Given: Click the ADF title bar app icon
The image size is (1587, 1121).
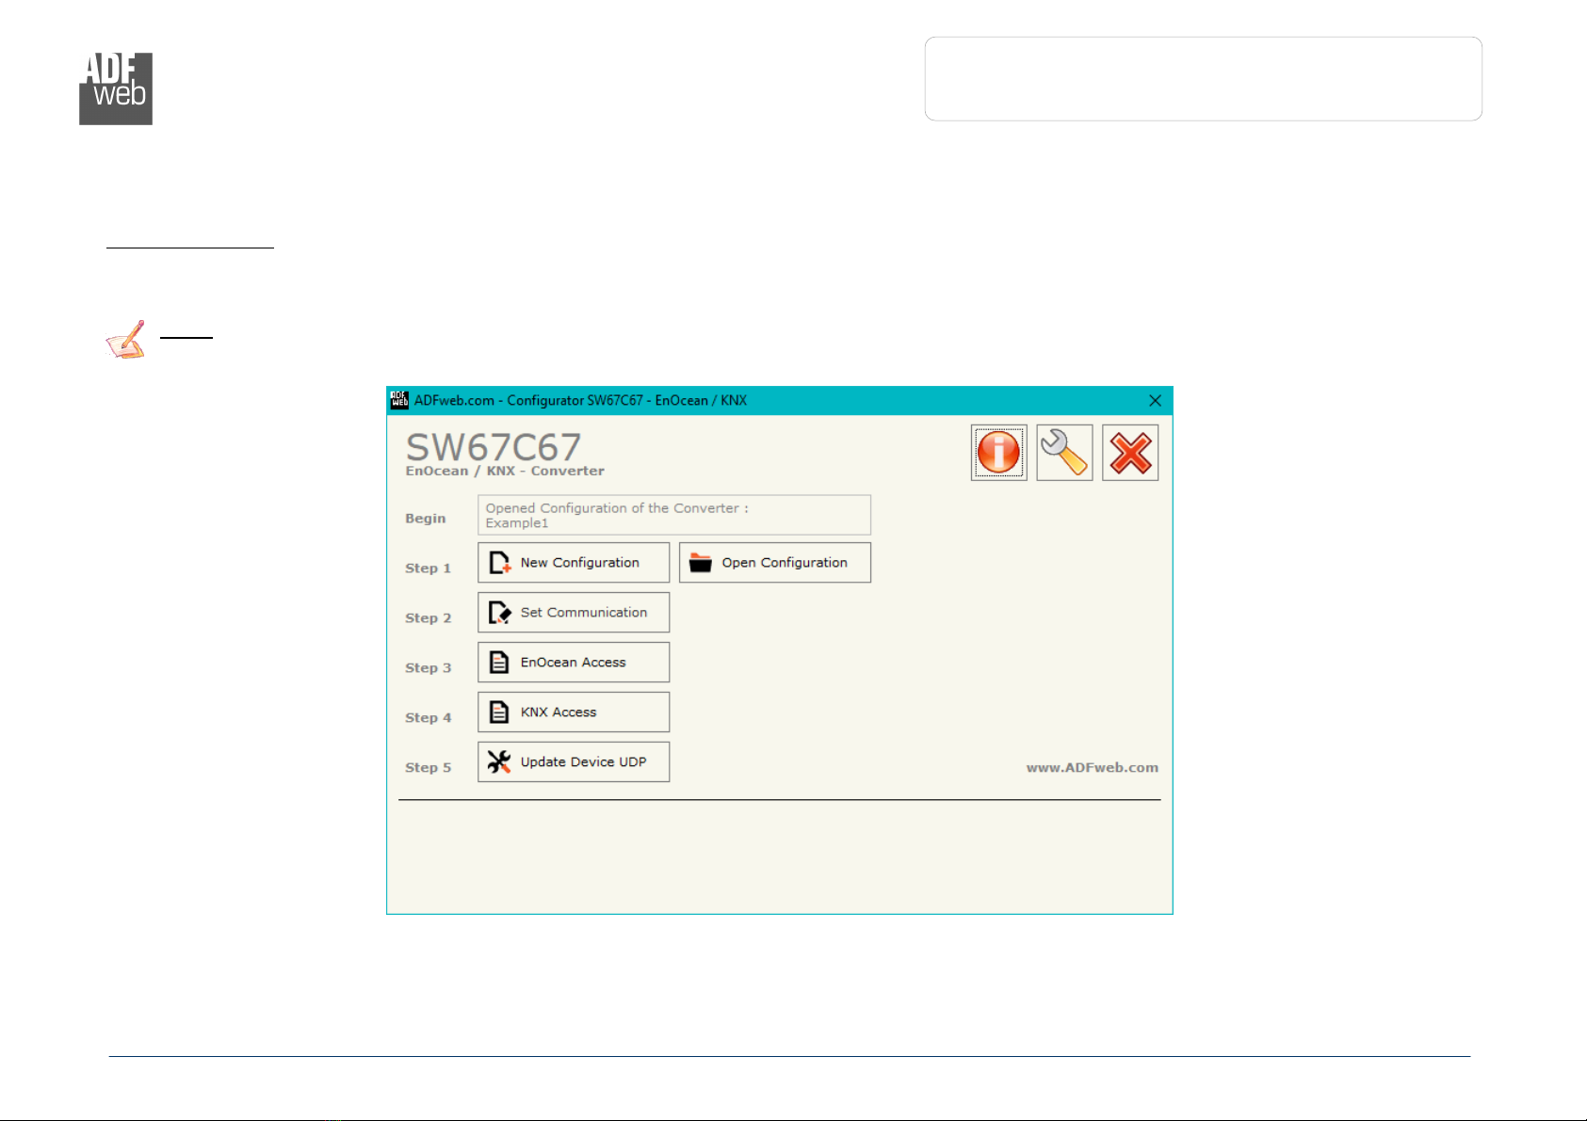Looking at the screenshot, I should [x=399, y=400].
